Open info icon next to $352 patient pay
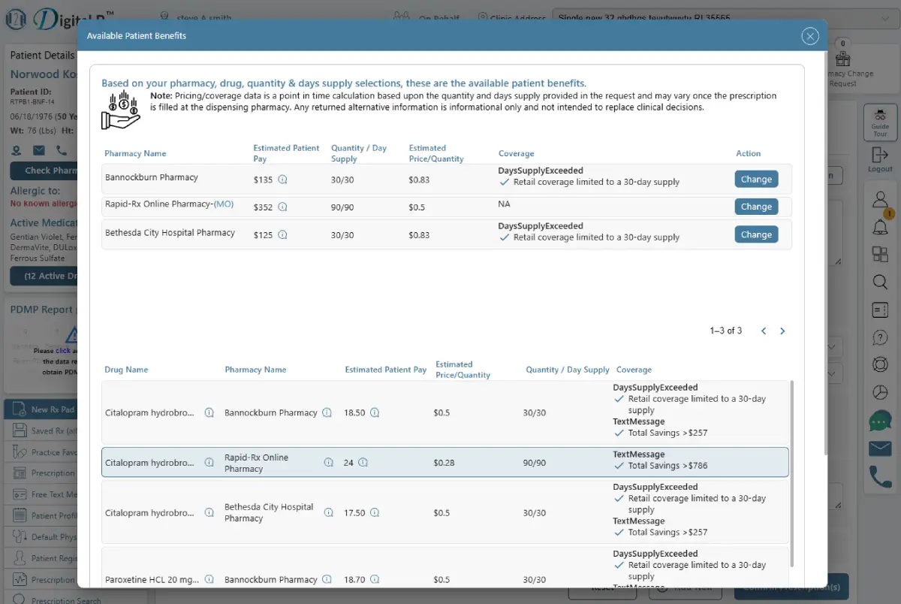 [282, 207]
